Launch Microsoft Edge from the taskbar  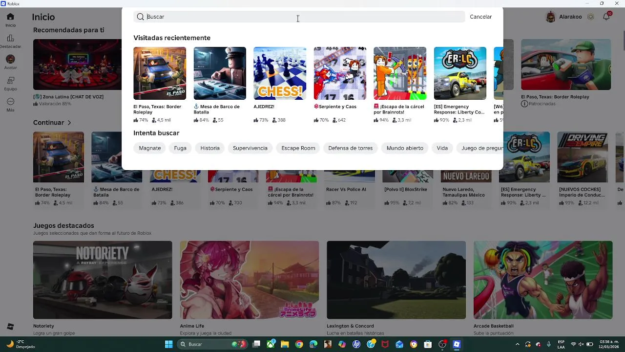tap(313, 344)
